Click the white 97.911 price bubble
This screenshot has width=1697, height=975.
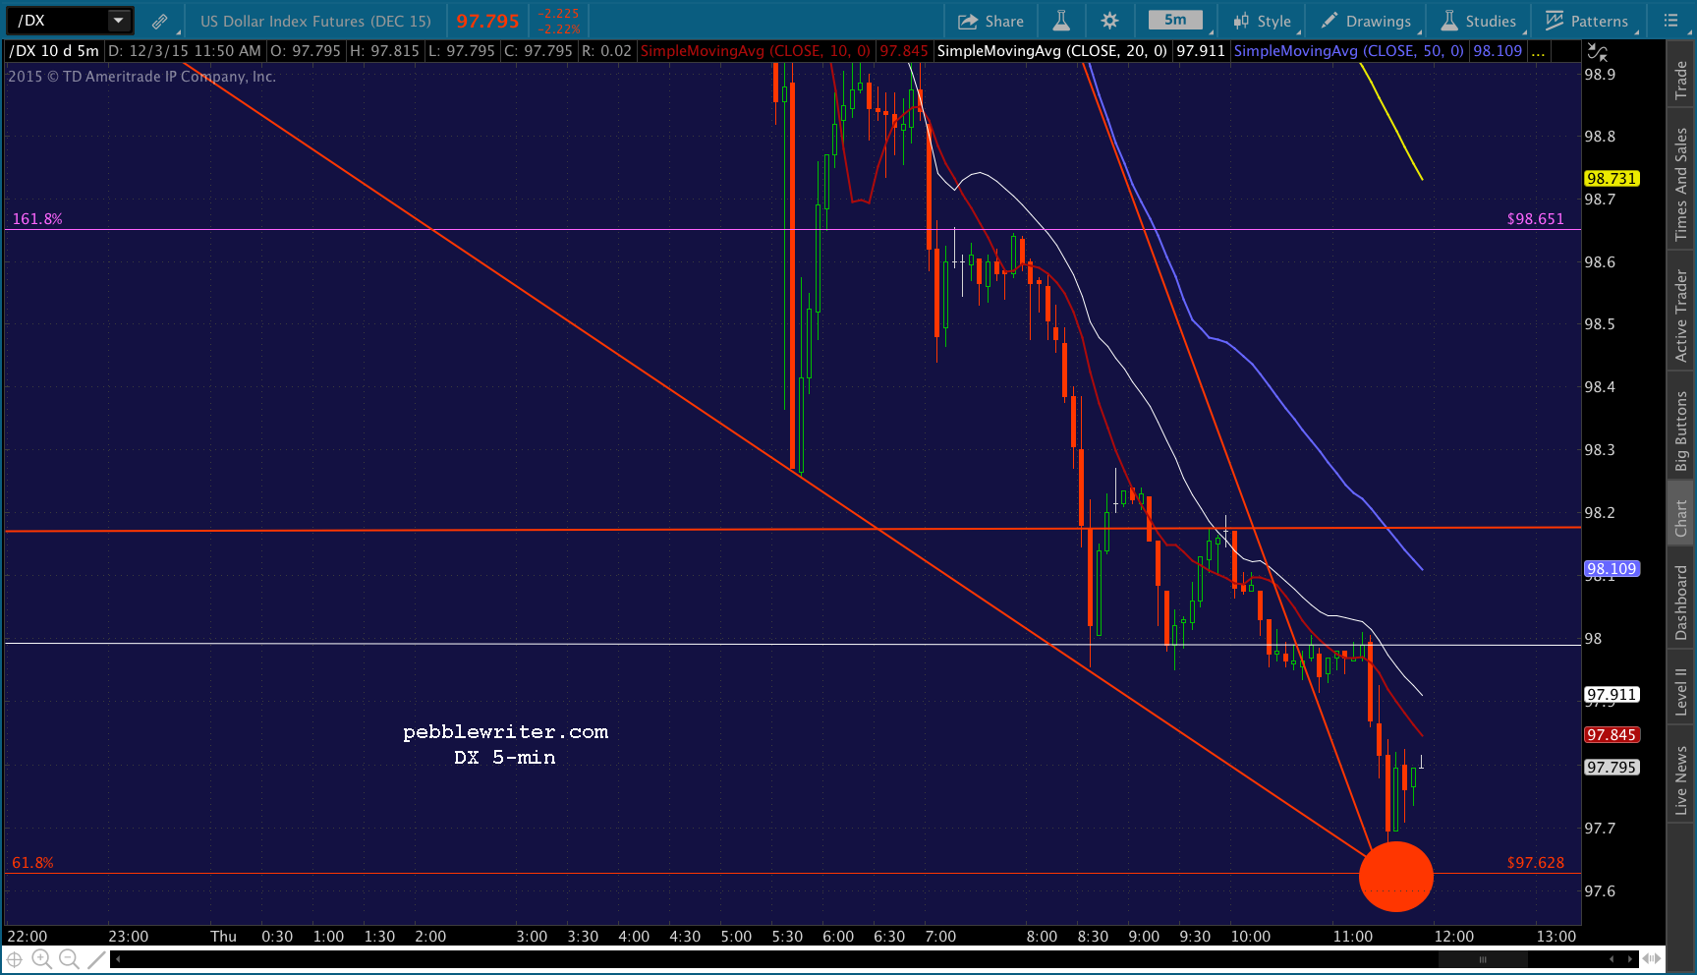pyautogui.click(x=1612, y=695)
